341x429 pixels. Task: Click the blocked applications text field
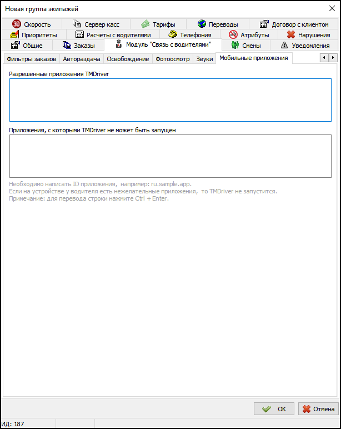(x=170, y=156)
